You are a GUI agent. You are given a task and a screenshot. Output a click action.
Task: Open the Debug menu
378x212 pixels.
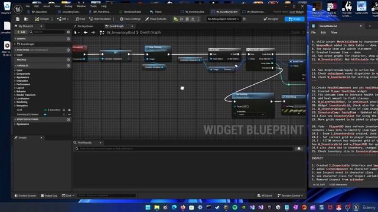tap(69, 6)
